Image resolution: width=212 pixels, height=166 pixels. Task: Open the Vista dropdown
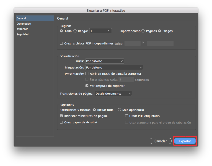click(105, 61)
